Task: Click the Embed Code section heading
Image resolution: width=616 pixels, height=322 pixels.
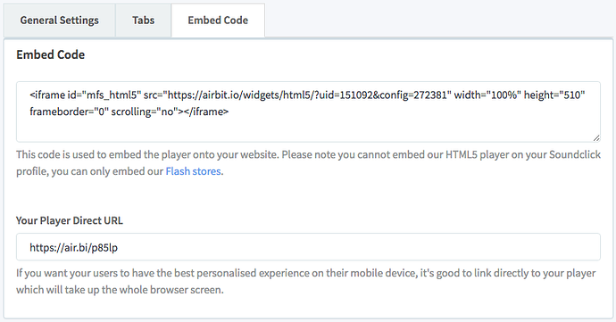Action: click(50, 54)
